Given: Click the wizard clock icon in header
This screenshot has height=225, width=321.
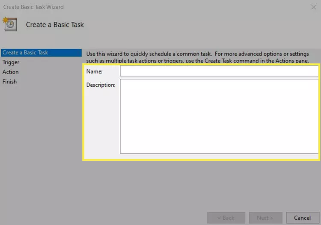Looking at the screenshot, I should 10,24.
